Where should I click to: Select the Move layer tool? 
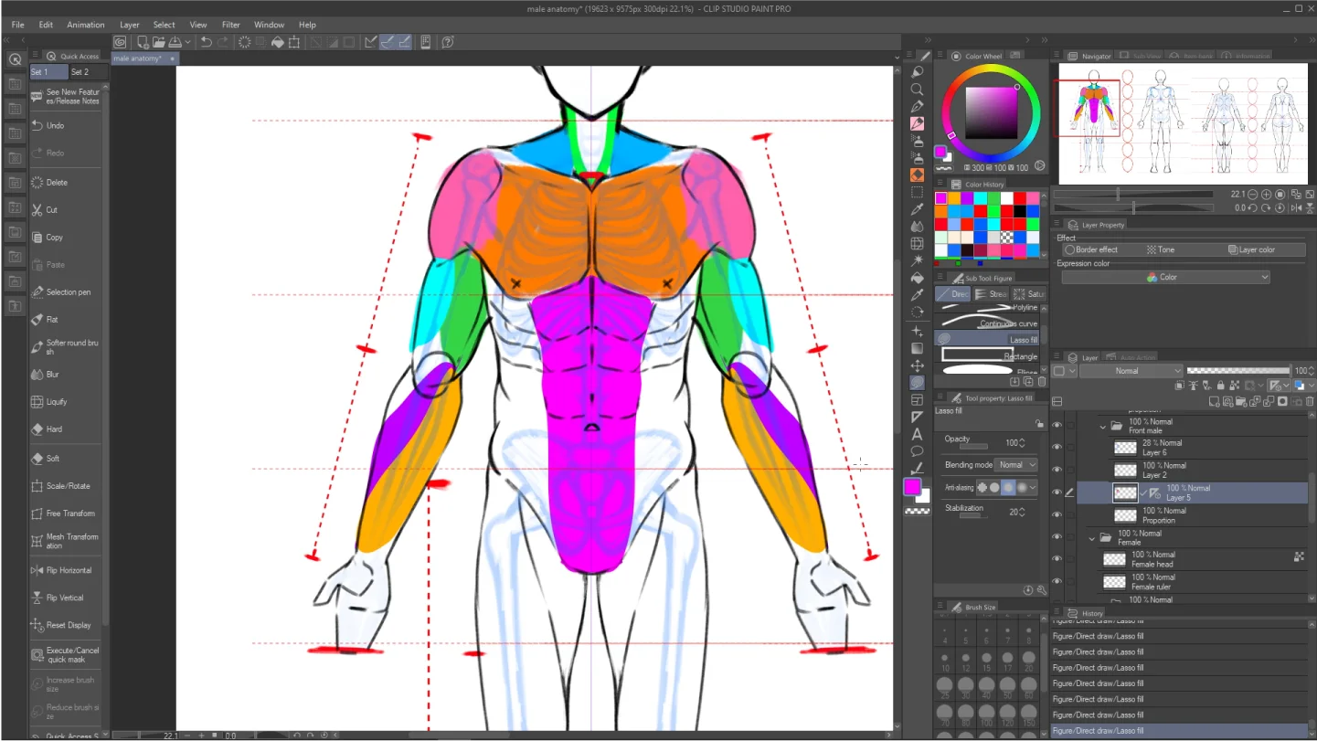(917, 365)
